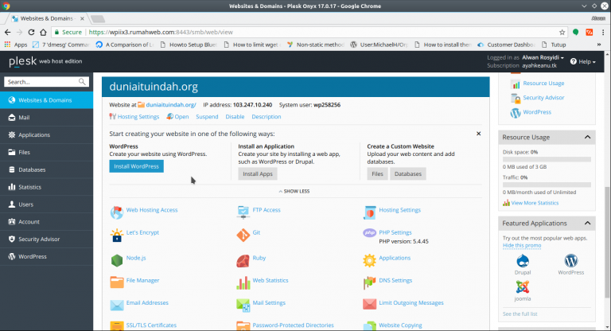Open Security Advisor in sidebar
Screen dimensions: 611x331
46,239
